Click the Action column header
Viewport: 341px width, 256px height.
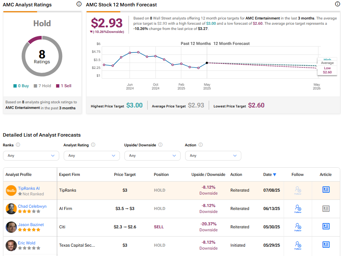(x=236, y=174)
